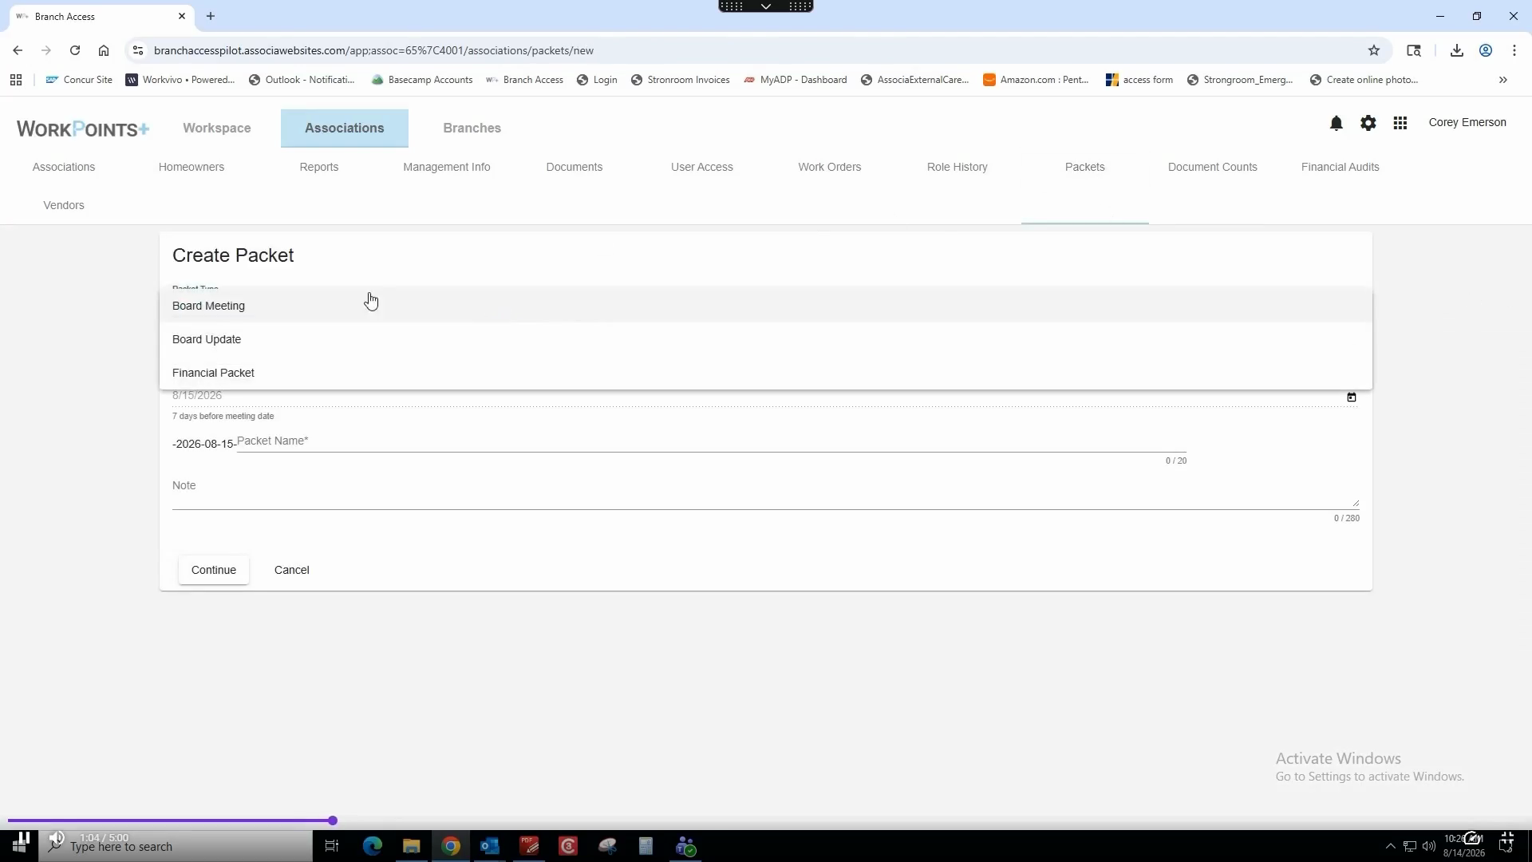Click the volume icon in system tray
The height and width of the screenshot is (862, 1532).
[x=1428, y=846]
